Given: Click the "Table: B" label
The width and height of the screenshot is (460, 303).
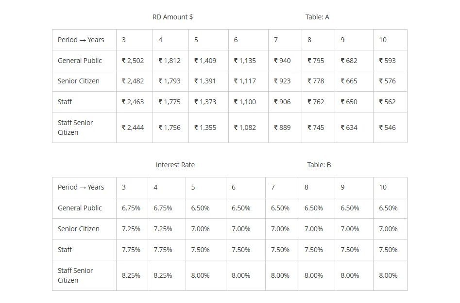Looking at the screenshot, I should tap(319, 165).
